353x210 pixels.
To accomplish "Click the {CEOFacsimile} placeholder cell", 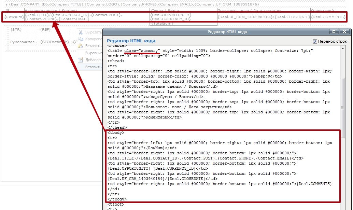I will point(54,42).
